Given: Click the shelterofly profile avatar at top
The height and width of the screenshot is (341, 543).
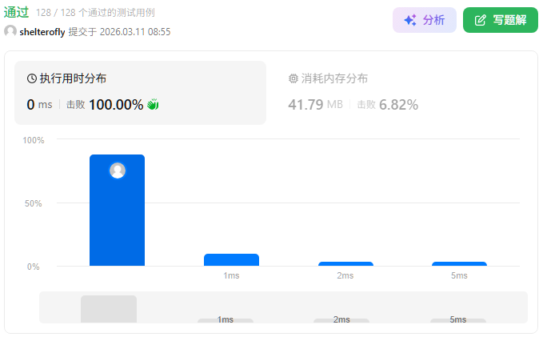Looking at the screenshot, I should 10,31.
